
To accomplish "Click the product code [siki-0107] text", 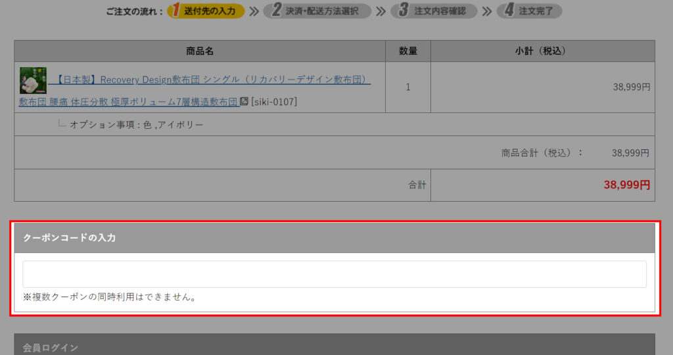I will 274,102.
